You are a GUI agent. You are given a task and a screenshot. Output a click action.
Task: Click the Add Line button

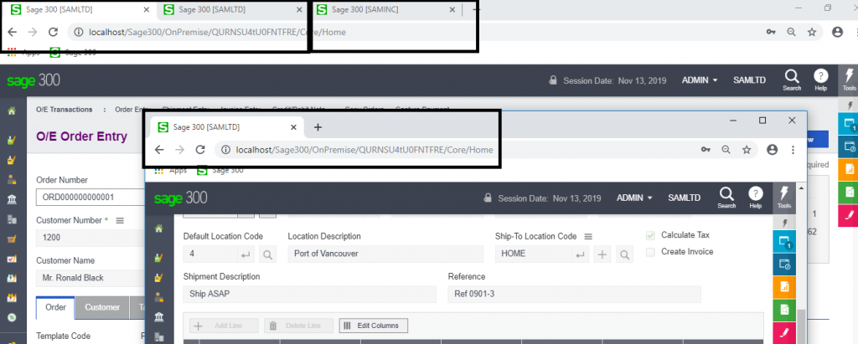(224, 326)
